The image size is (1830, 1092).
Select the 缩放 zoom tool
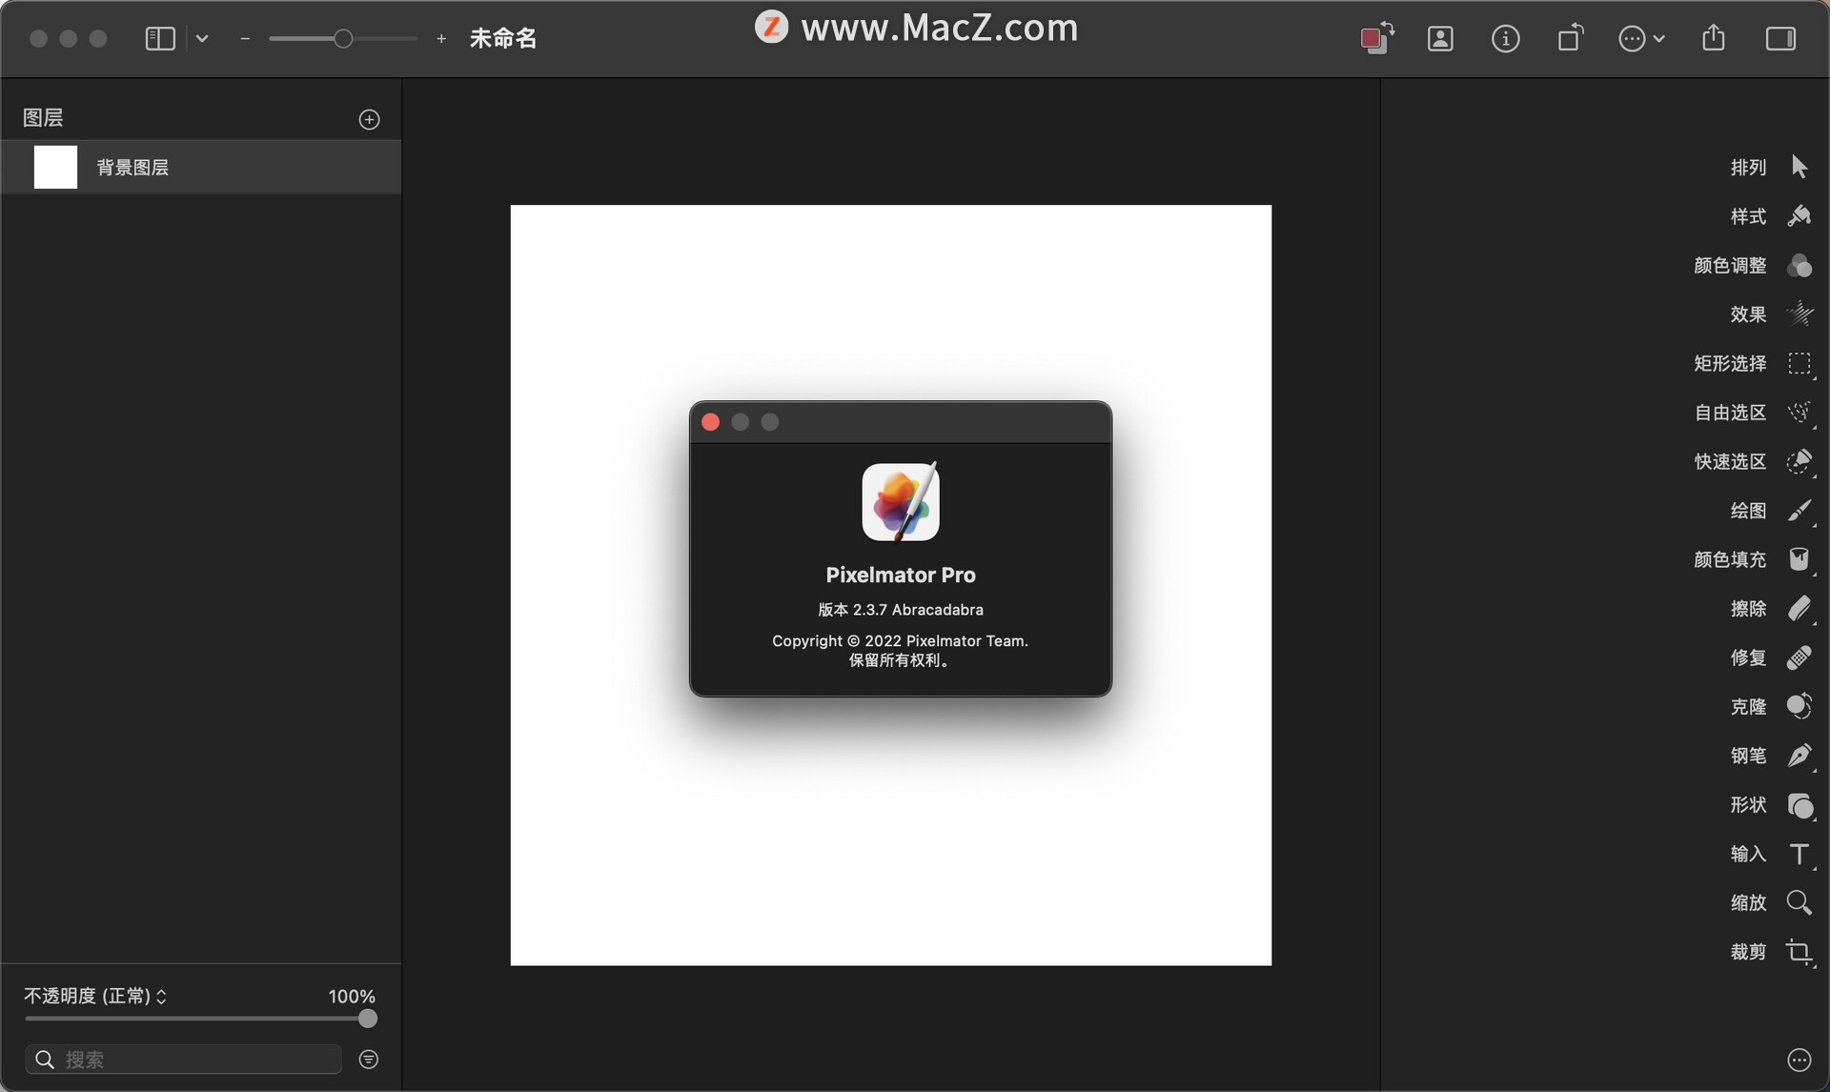1799,902
